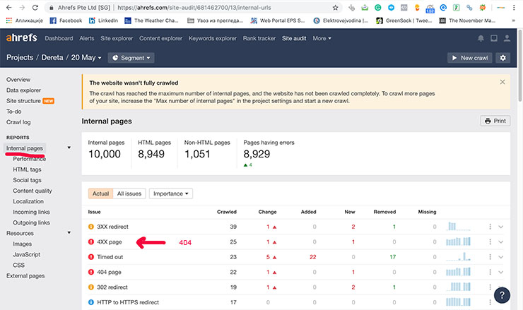The height and width of the screenshot is (310, 523).
Task: Open the Facebook bookmark
Action: tap(66, 20)
